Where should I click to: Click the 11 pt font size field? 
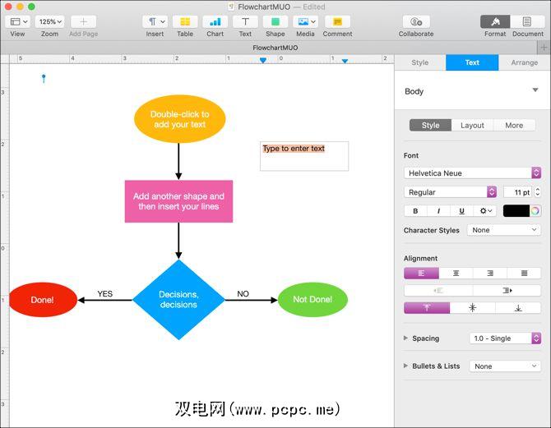[518, 192]
